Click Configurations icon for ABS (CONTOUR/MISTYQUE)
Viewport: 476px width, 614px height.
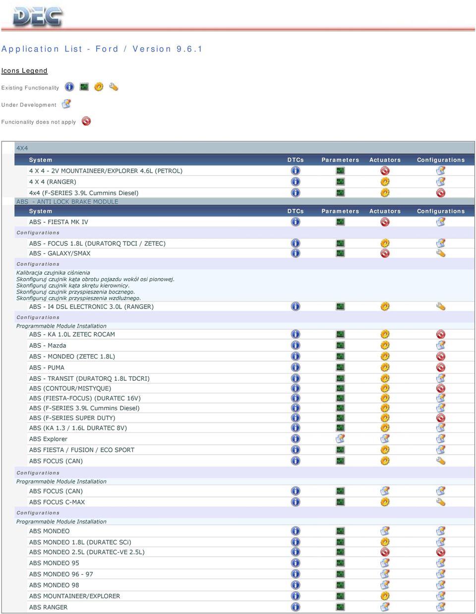(441, 388)
